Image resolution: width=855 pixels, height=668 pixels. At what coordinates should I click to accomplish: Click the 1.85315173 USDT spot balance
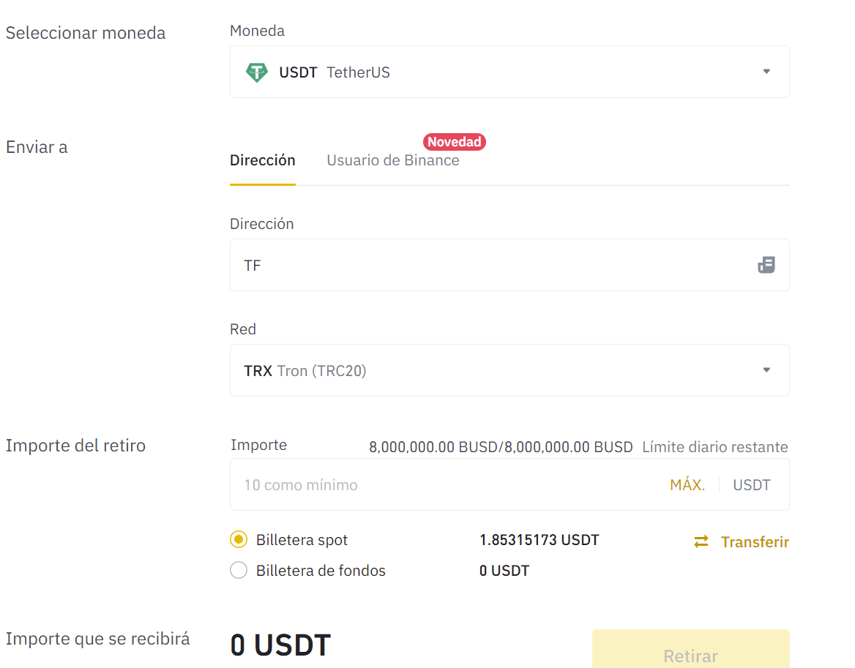pos(539,540)
